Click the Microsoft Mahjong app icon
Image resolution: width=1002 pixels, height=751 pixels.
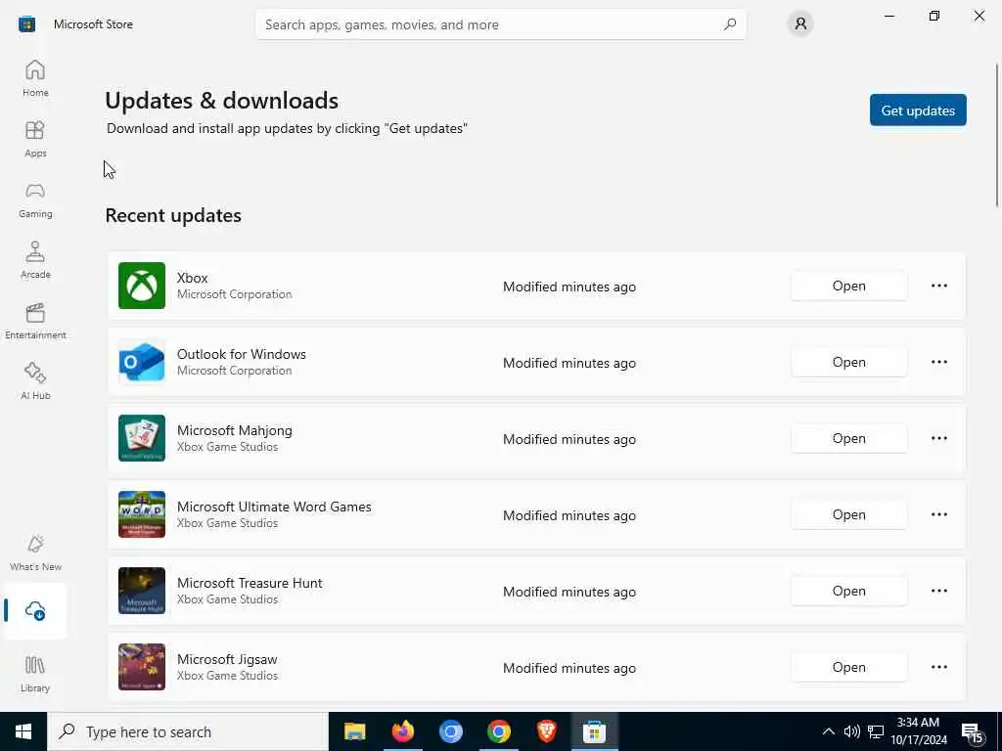point(142,438)
